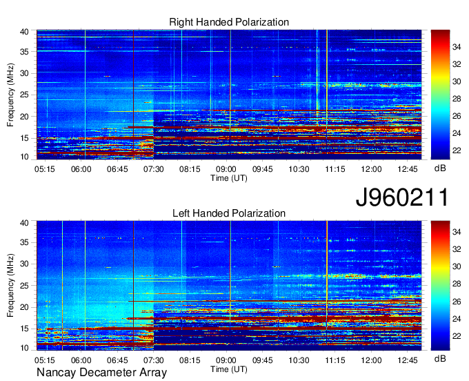This screenshot has height=381, width=469.
Task: Click the 12:00 tick of the Left Handed plot
Action: 371,360
